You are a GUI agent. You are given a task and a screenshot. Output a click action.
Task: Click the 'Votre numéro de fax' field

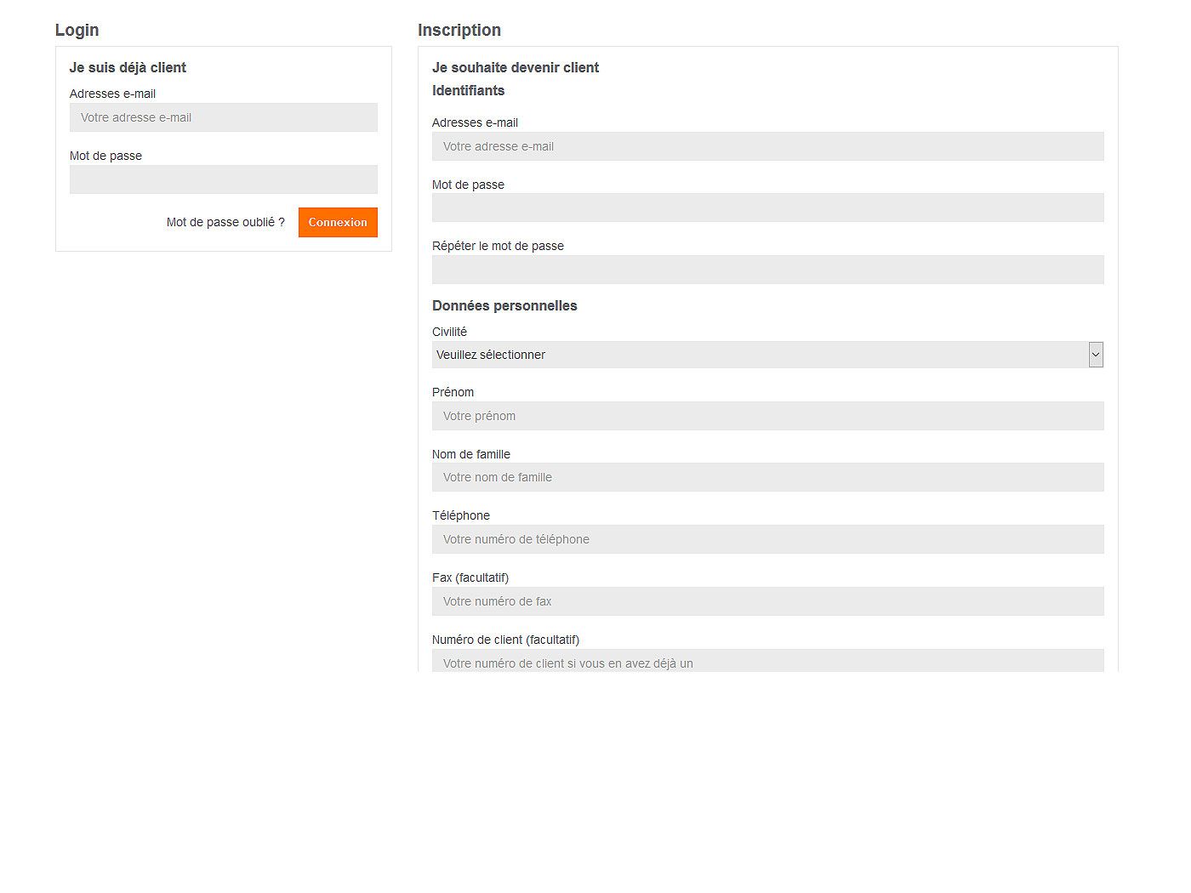click(767, 601)
